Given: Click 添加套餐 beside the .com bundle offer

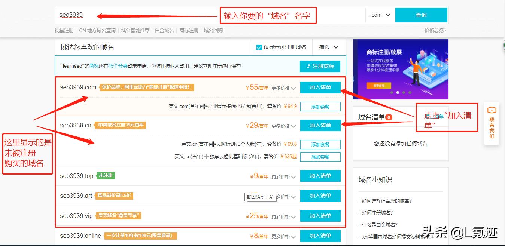Looking at the screenshot, I should tap(320, 107).
